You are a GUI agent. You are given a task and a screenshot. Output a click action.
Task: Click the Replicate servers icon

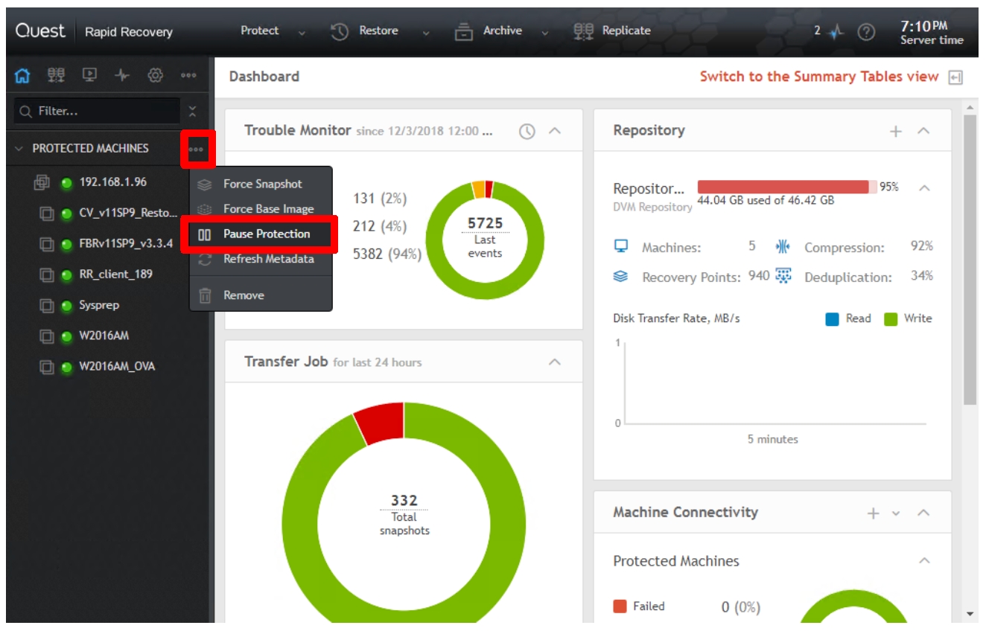pos(583,31)
